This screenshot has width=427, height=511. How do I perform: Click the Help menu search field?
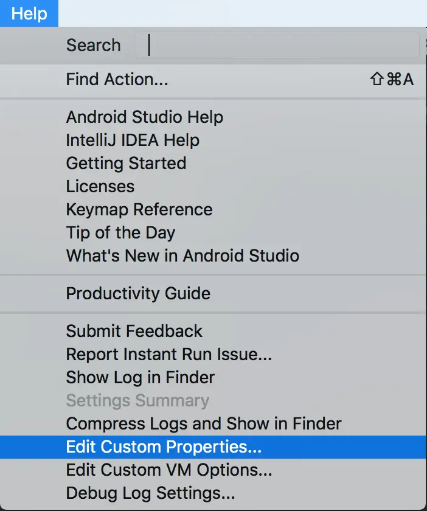coord(277,46)
